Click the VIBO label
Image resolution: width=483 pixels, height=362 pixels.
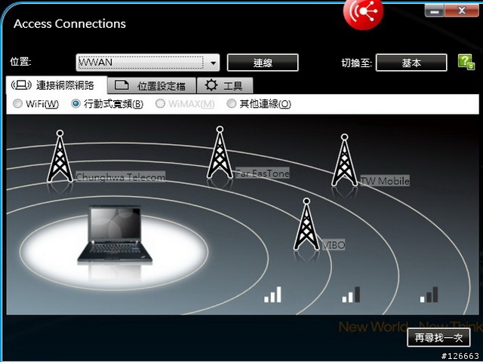click(334, 245)
